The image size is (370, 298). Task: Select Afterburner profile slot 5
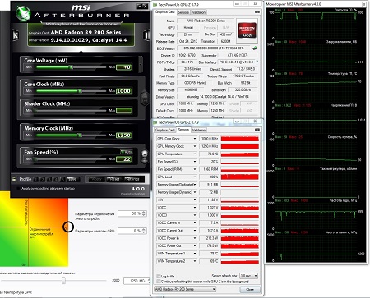point(62,179)
